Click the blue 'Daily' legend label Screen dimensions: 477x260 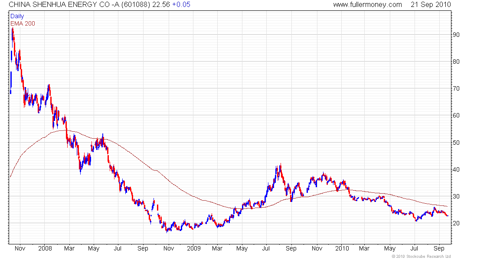coord(17,16)
